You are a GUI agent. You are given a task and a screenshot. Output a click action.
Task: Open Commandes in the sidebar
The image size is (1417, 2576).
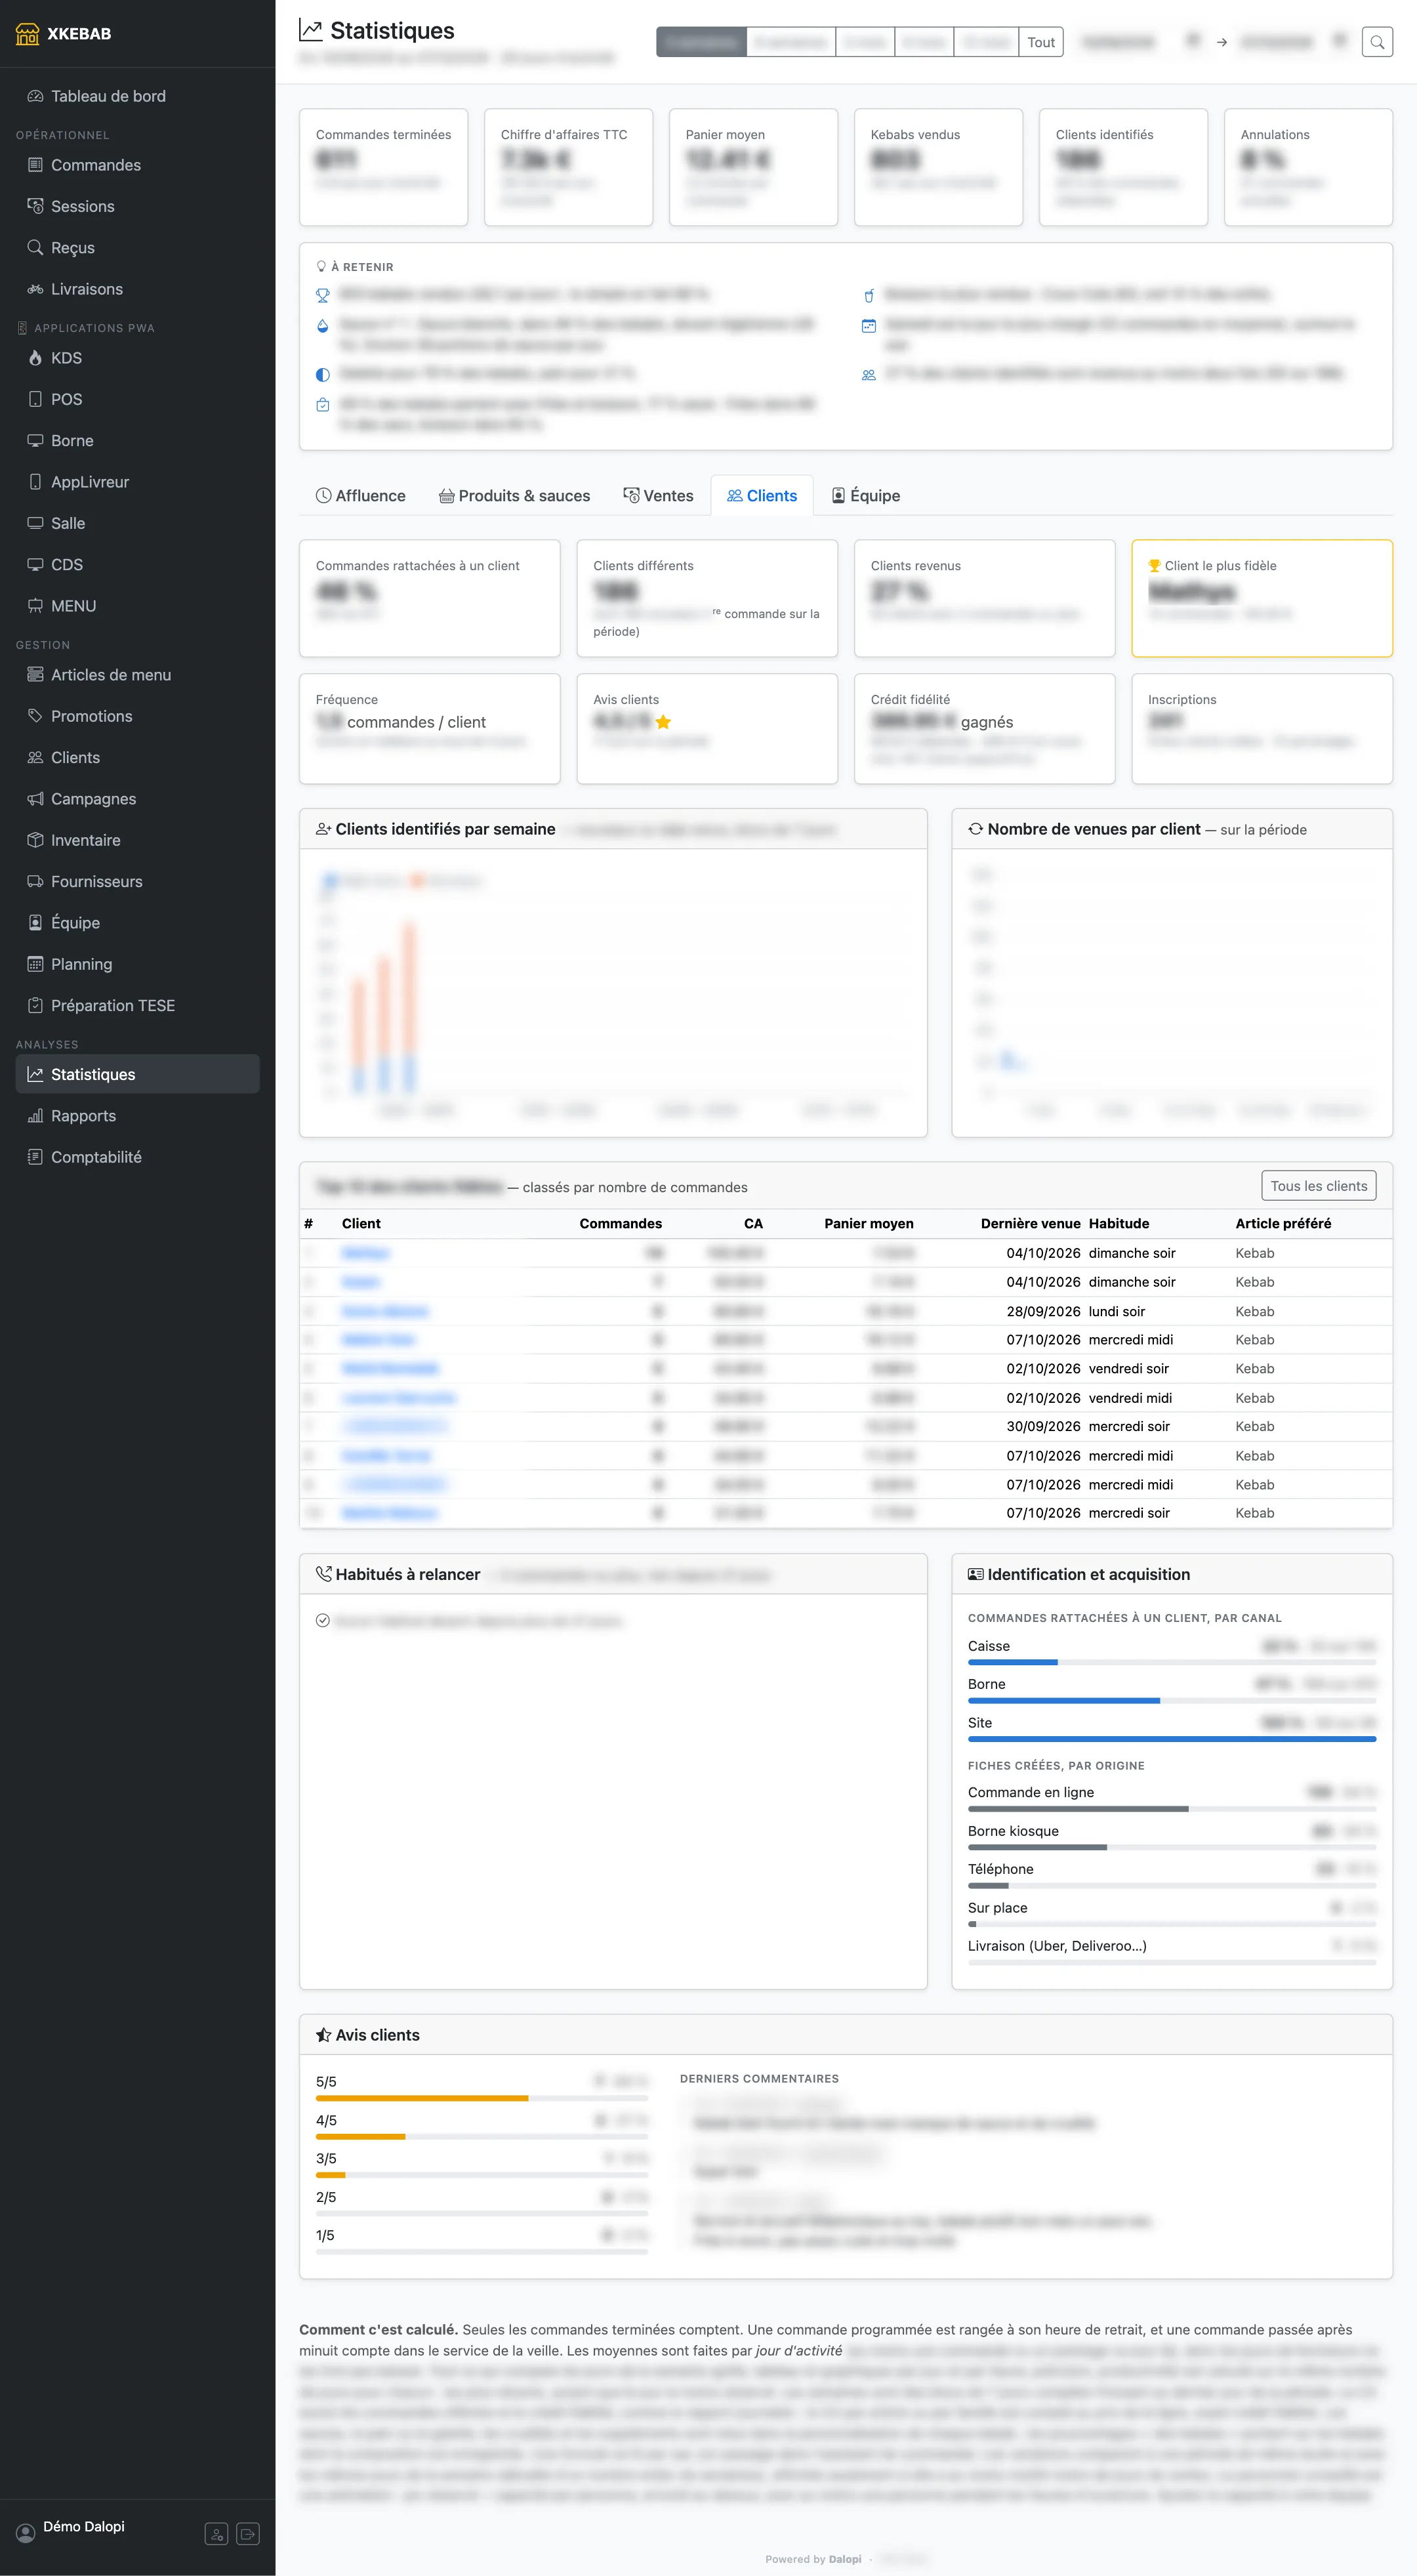click(x=137, y=165)
